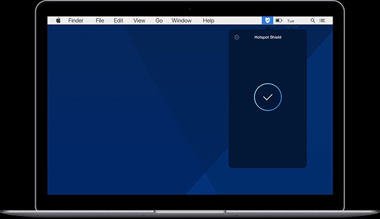Open the Window menu
The width and height of the screenshot is (380, 219).
(182, 21)
